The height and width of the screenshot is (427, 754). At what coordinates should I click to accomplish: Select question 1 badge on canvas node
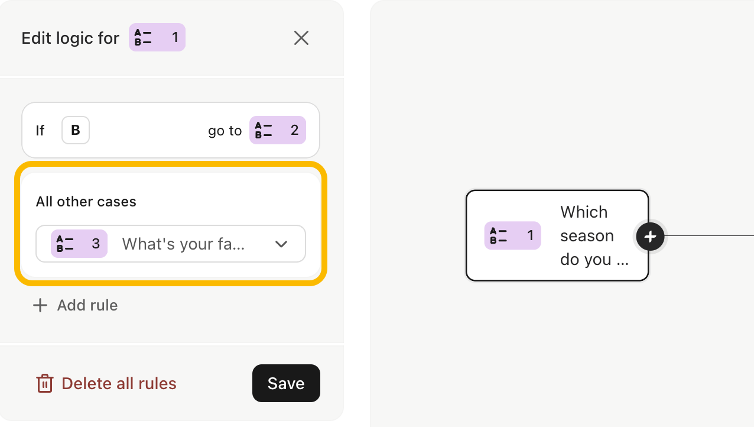tap(512, 235)
